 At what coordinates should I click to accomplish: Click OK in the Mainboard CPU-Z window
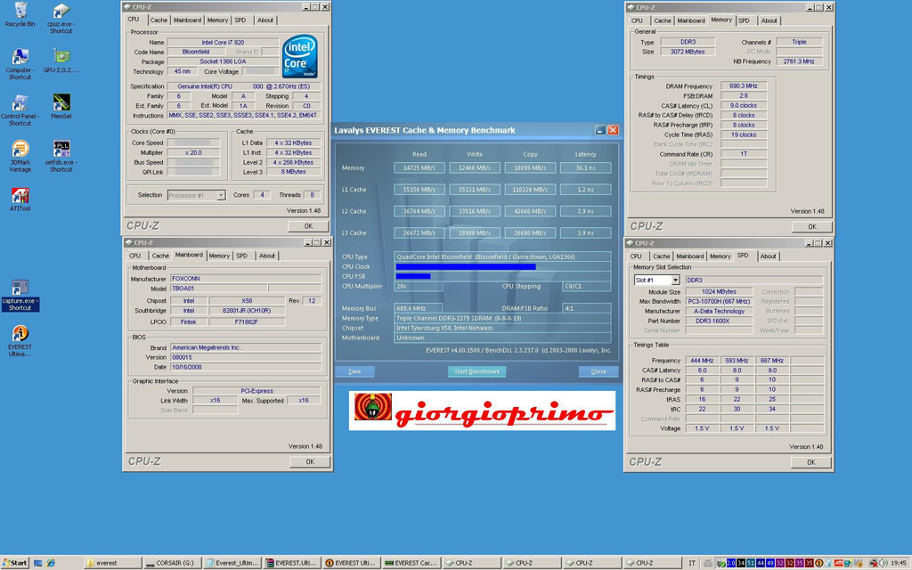point(310,462)
